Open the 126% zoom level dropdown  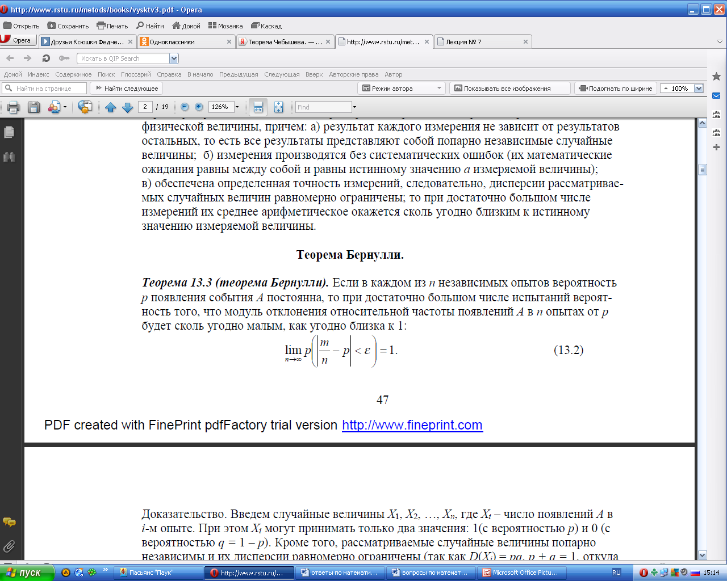237,107
